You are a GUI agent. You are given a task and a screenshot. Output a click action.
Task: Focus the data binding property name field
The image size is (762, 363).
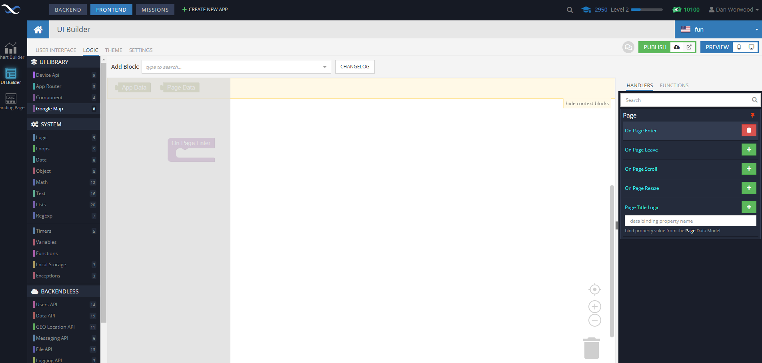coord(690,221)
